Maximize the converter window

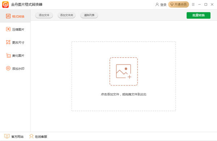click(206, 5)
